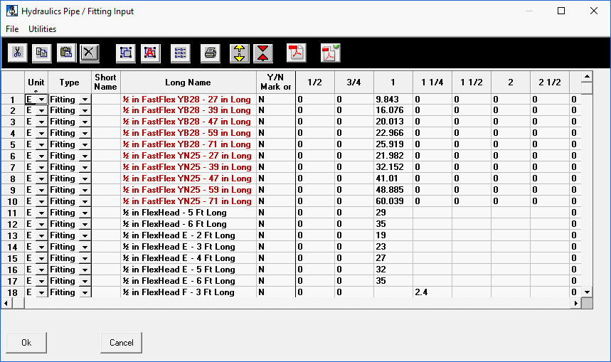Image resolution: width=611 pixels, height=362 pixels.
Task: Click the blue list rows toolbar icon
Action: pos(181,53)
